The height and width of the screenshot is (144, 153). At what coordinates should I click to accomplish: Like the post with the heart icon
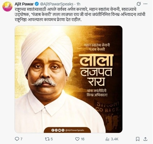point(77,139)
